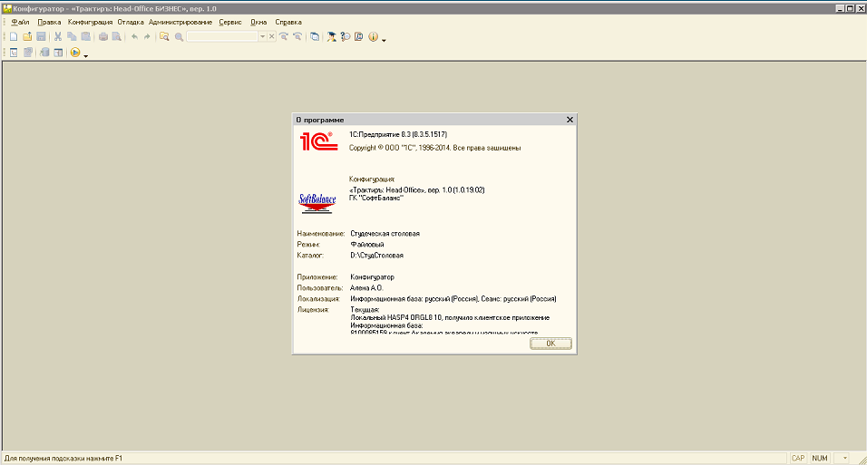The height and width of the screenshot is (465, 867).
Task: Click the About info icon in toolbar
Action: pos(373,37)
